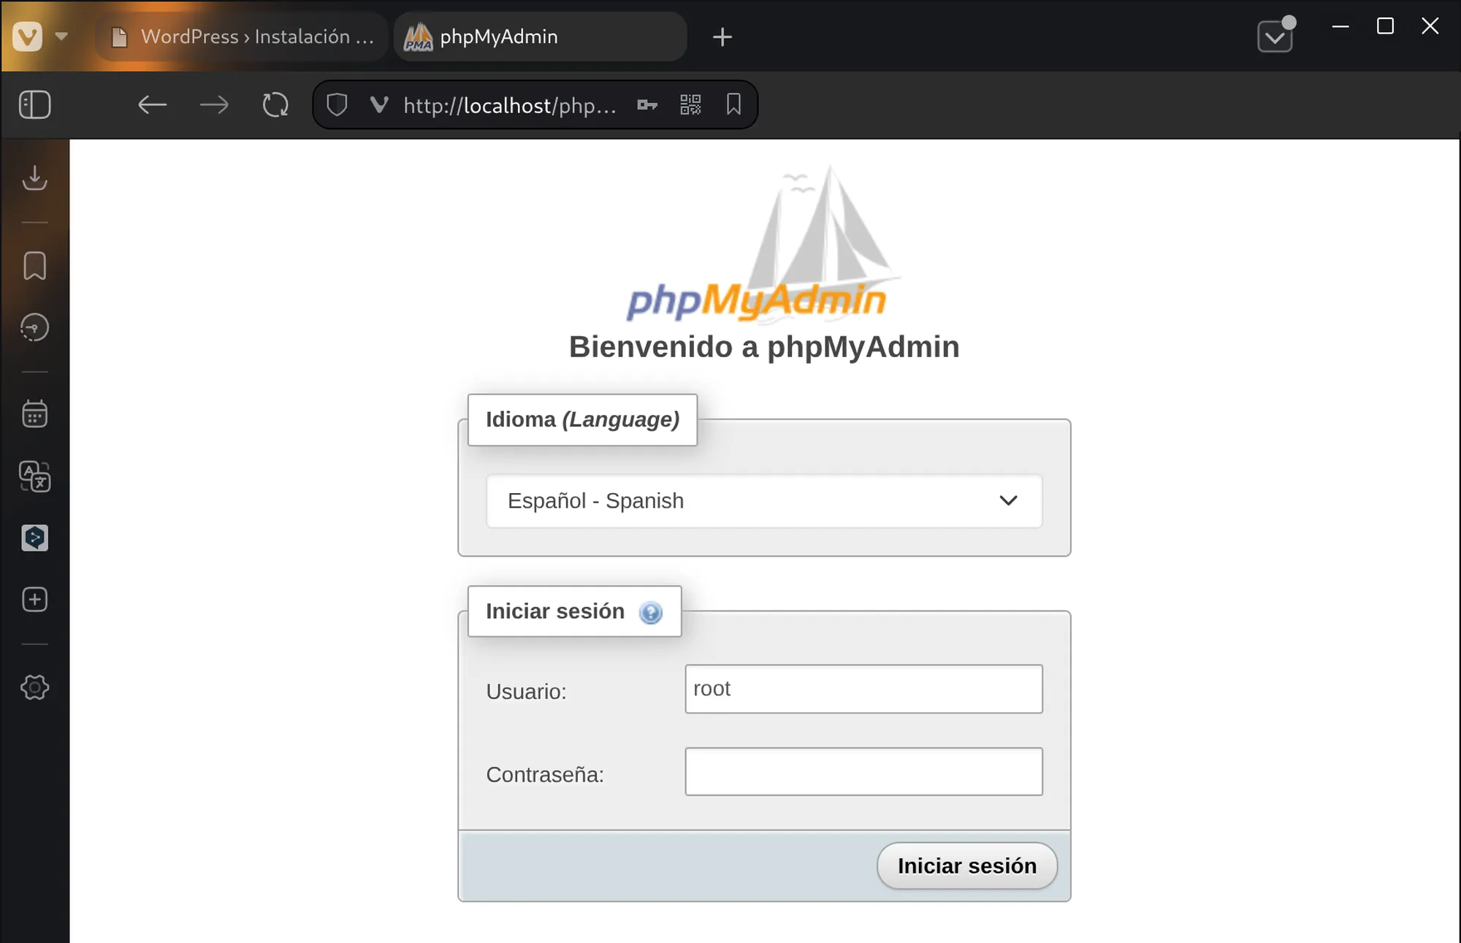Open the Calendar panel icon

point(34,414)
